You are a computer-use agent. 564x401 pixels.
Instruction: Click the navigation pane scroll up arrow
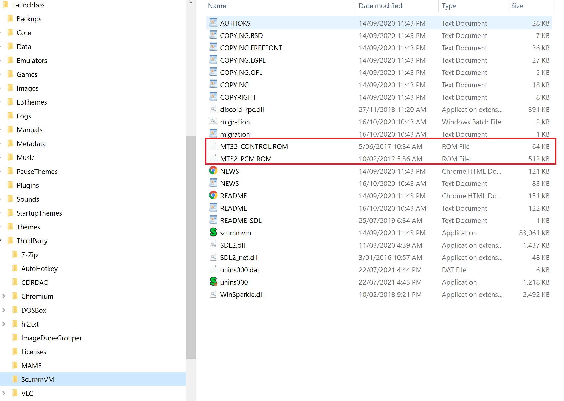191,3
